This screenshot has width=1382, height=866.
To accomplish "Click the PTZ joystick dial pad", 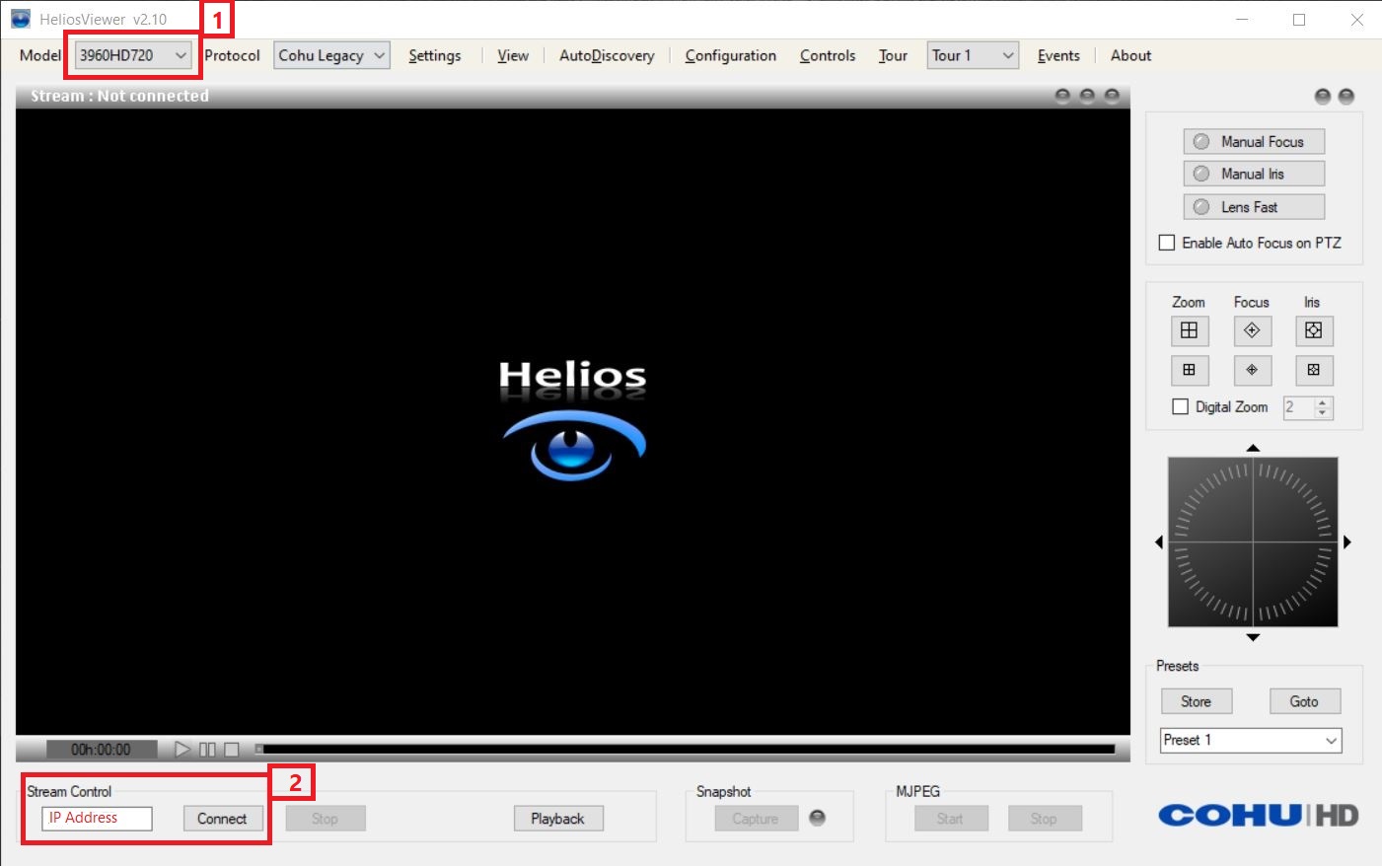I will click(x=1253, y=541).
